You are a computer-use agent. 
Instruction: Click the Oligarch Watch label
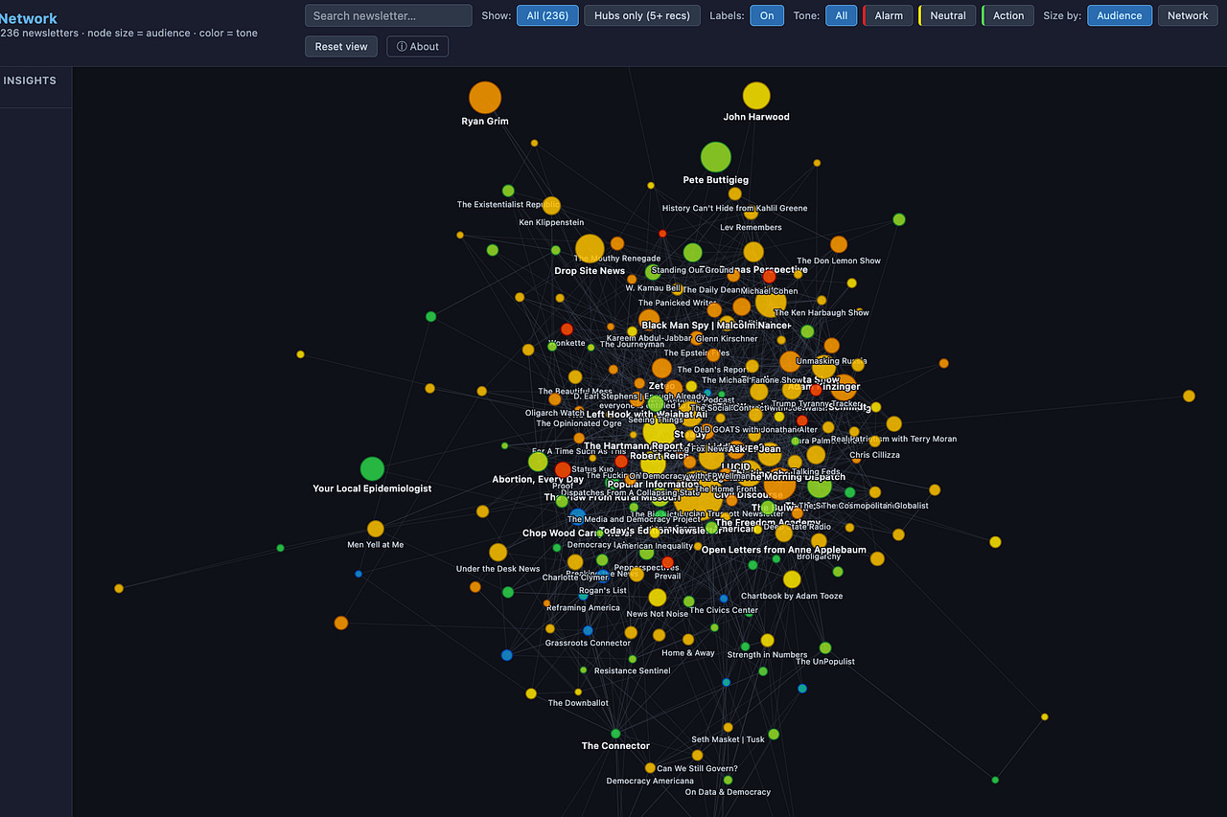click(555, 413)
